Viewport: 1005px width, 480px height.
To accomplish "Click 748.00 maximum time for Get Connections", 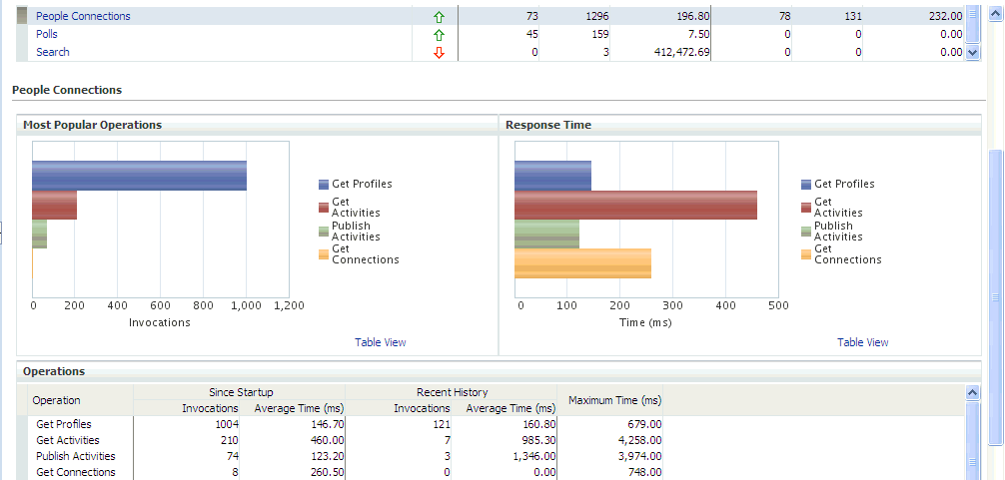I will tap(643, 472).
